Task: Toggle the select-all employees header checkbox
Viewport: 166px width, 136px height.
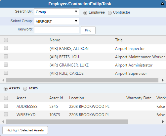Action: (6, 40)
